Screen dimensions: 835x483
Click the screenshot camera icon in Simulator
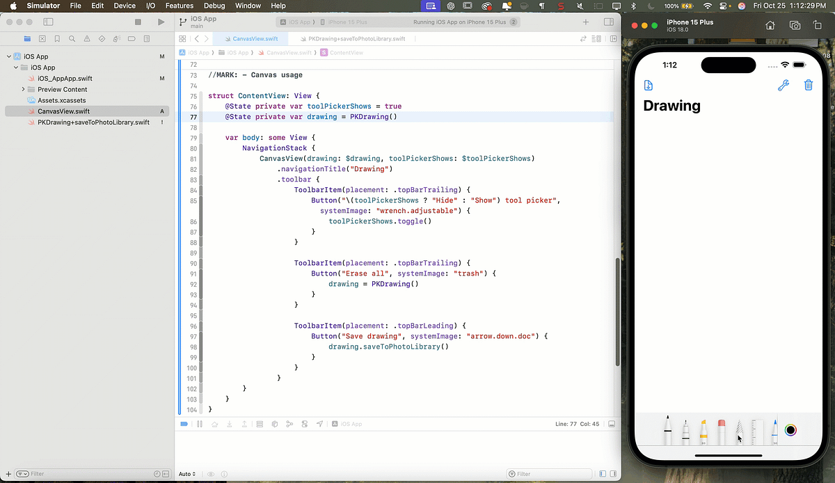795,24
